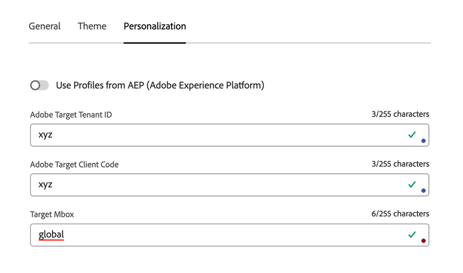
Task: Click the 'Use Profiles from AEP' label text
Action: [160, 85]
